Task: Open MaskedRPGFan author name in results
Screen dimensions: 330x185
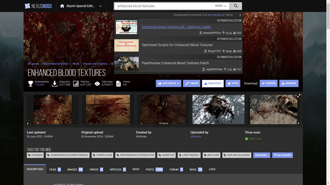Action: [x=212, y=33]
